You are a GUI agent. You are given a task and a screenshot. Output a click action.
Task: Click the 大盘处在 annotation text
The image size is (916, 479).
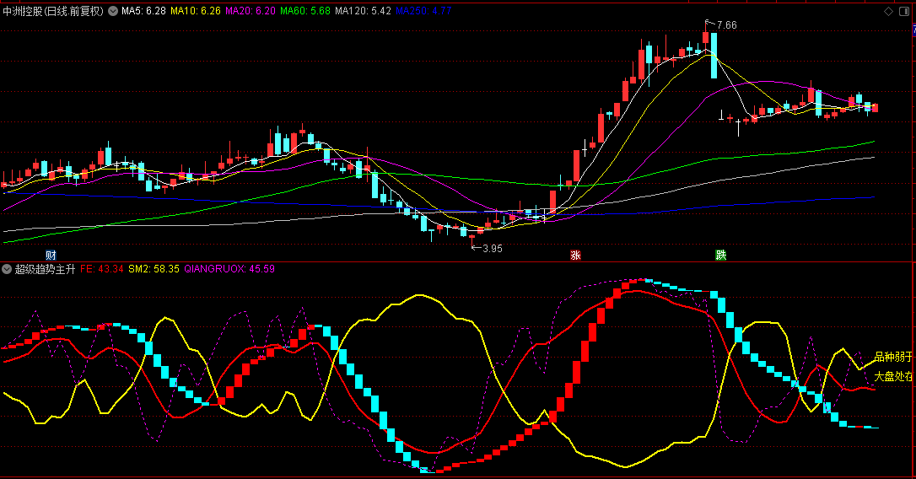click(x=893, y=377)
